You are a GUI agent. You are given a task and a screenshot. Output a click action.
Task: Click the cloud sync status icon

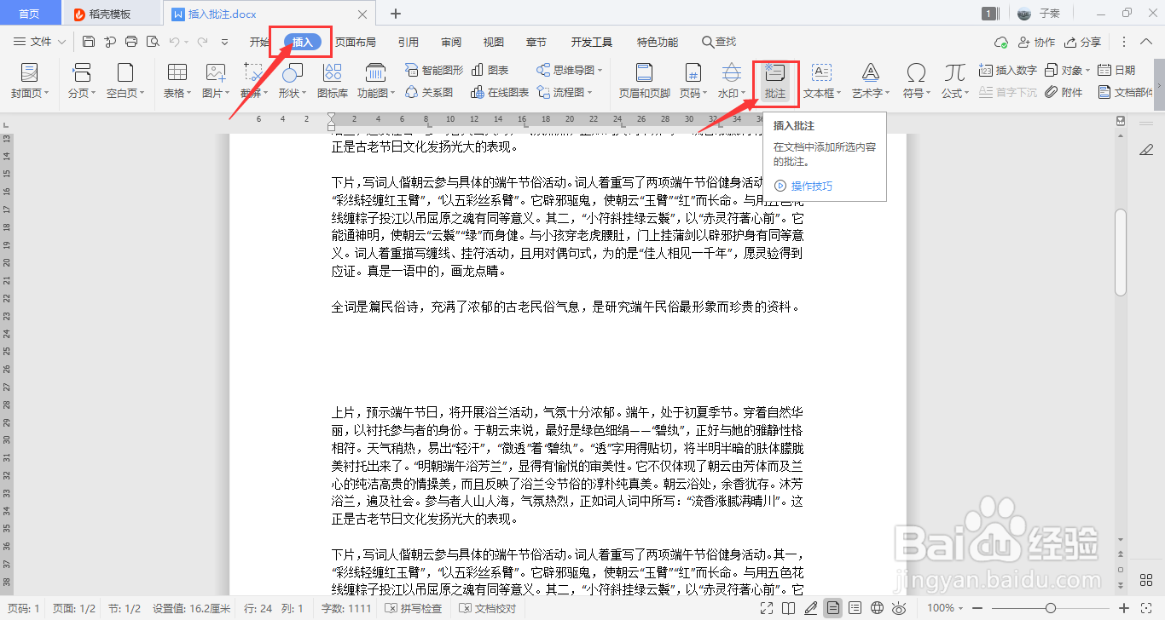point(1001,42)
